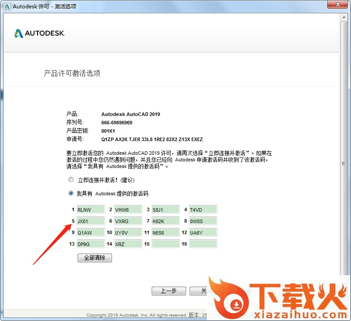Click the vertical scrollbar thumb
This screenshot has width=351, height=321.
(x=344, y=163)
